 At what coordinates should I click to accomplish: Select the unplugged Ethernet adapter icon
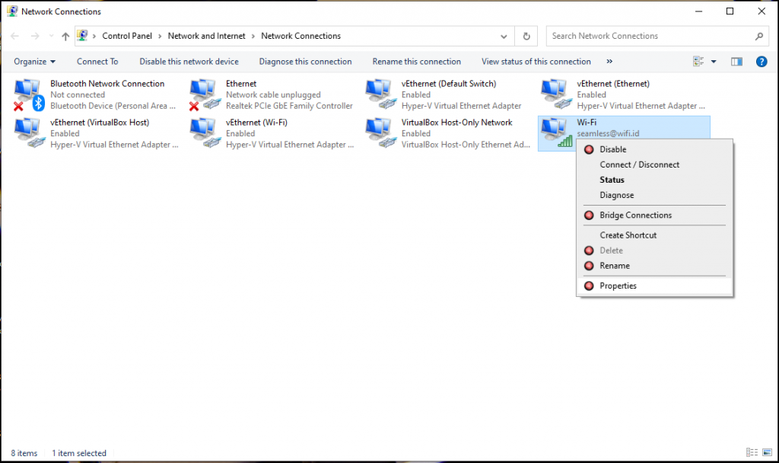[205, 94]
